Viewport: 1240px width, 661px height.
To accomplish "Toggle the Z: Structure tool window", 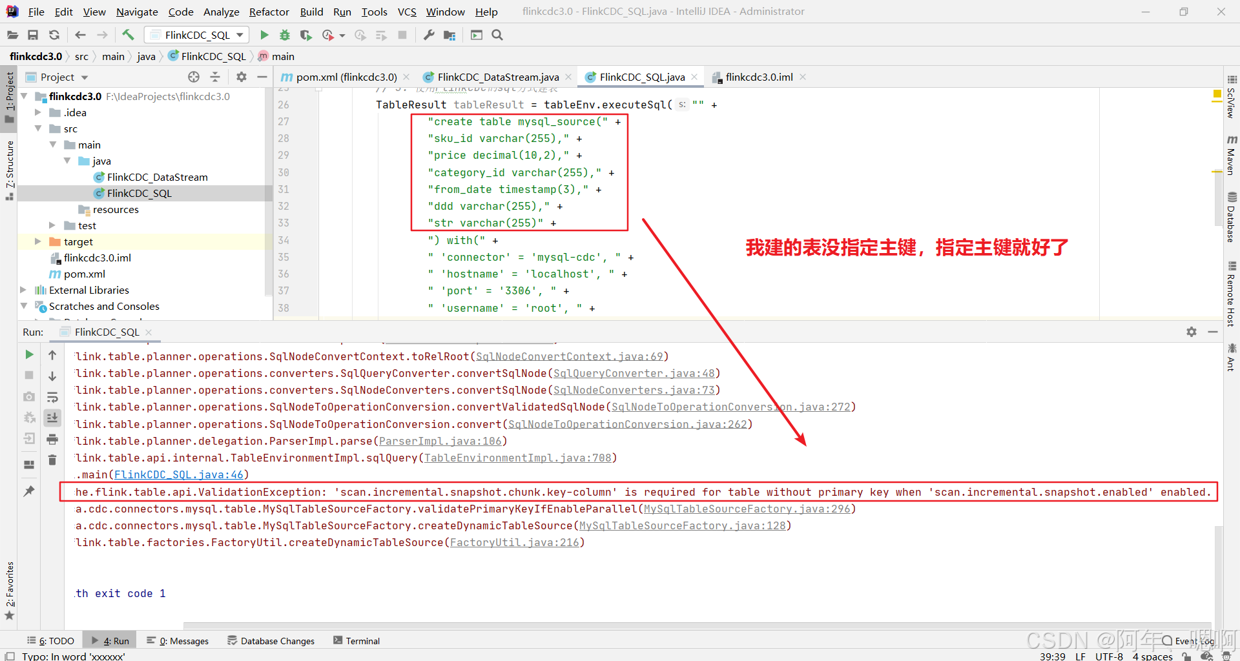I will coord(9,170).
